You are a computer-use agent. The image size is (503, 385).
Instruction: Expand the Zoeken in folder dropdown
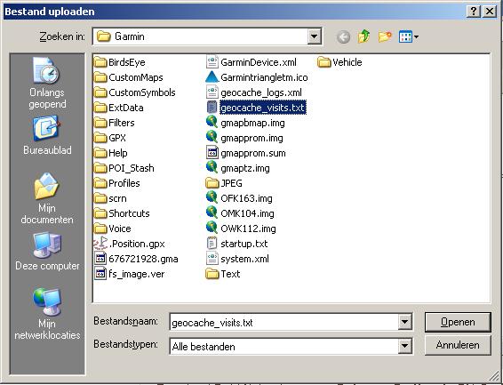(x=315, y=36)
